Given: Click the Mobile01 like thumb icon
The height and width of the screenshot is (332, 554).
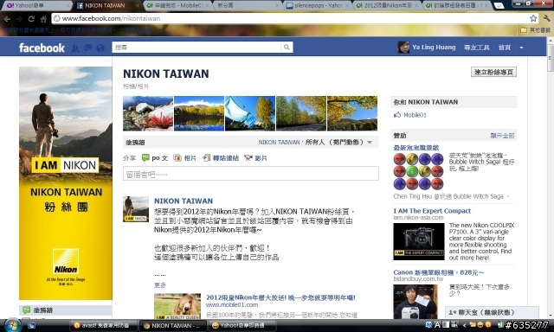Looking at the screenshot, I should click(x=397, y=115).
